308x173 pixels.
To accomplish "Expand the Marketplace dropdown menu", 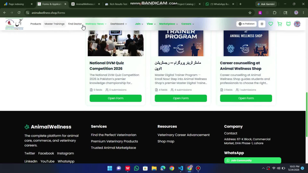I will (168, 24).
